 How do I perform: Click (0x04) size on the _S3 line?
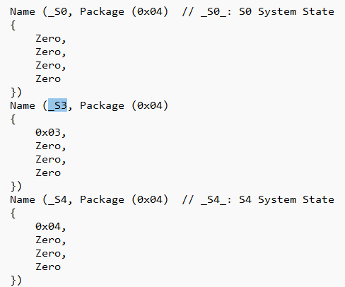tap(150, 105)
